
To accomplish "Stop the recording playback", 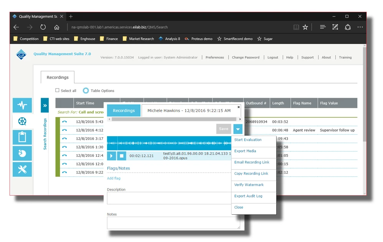I will coord(122,156).
